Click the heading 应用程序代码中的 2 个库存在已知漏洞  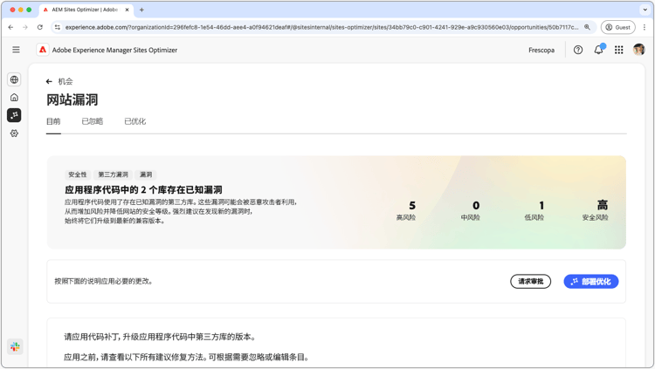(143, 190)
